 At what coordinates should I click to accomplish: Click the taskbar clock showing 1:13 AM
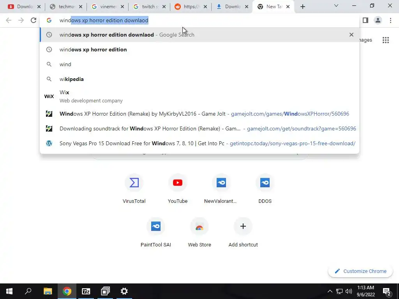point(365,291)
